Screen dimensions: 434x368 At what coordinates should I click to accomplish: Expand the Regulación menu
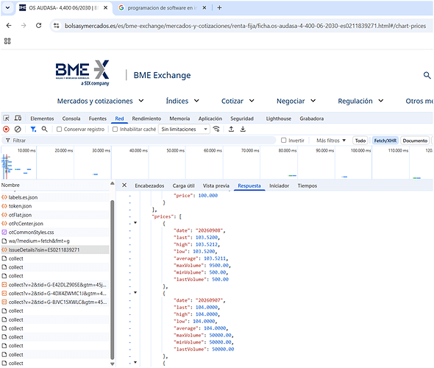point(360,101)
